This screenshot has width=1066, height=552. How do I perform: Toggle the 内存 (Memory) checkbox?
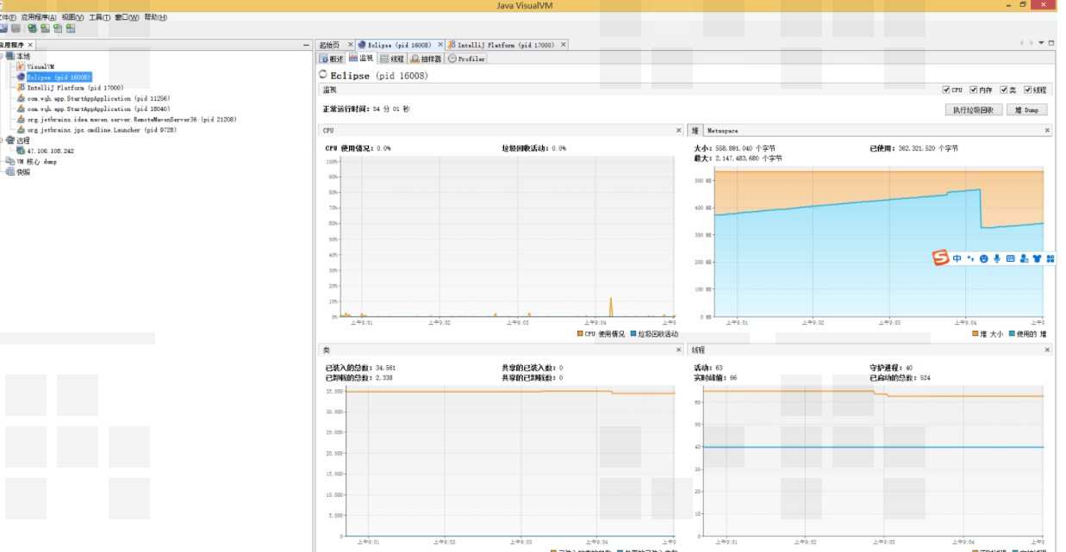click(x=973, y=90)
